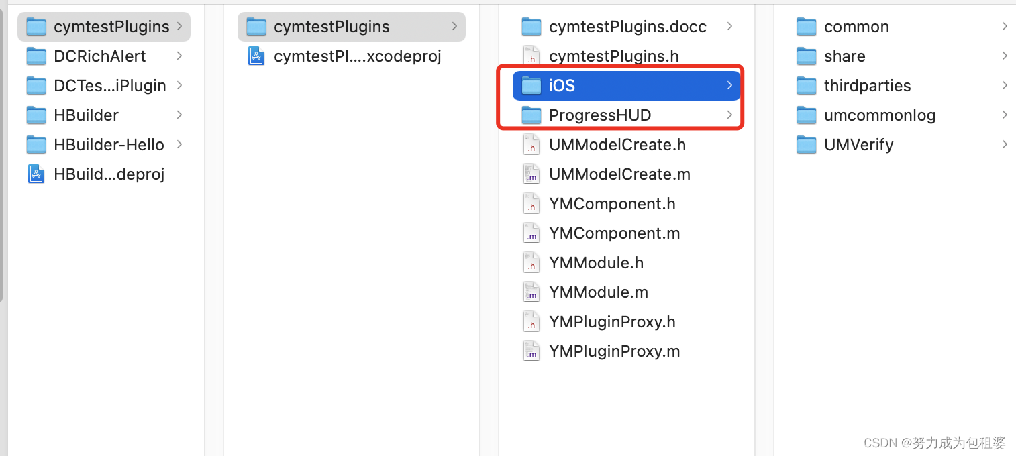Click the HBuilder xcodeproj file icon
Image resolution: width=1016 pixels, height=456 pixels.
[x=36, y=174]
